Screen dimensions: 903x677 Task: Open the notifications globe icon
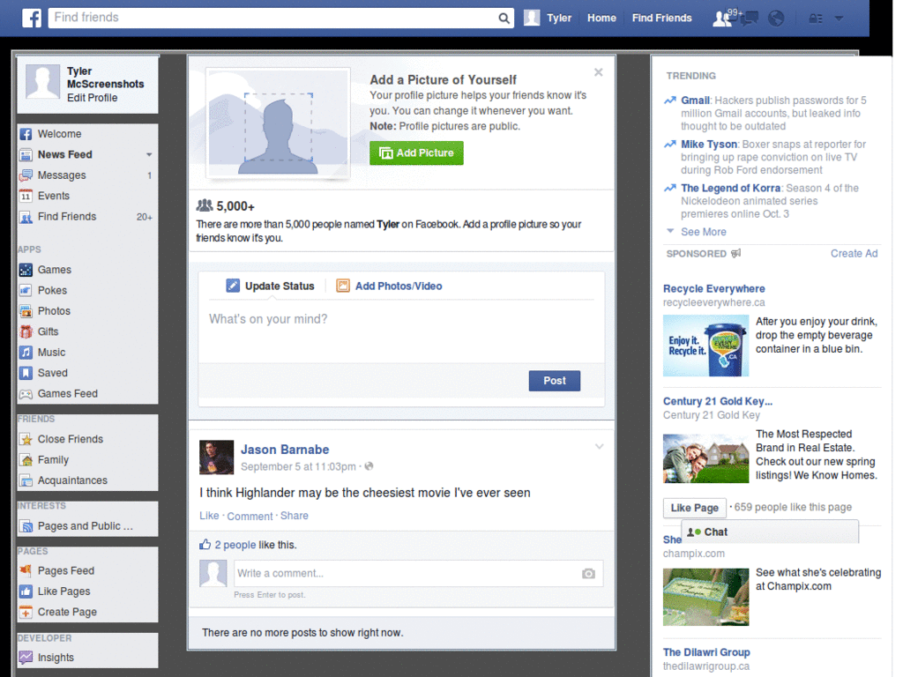(775, 18)
